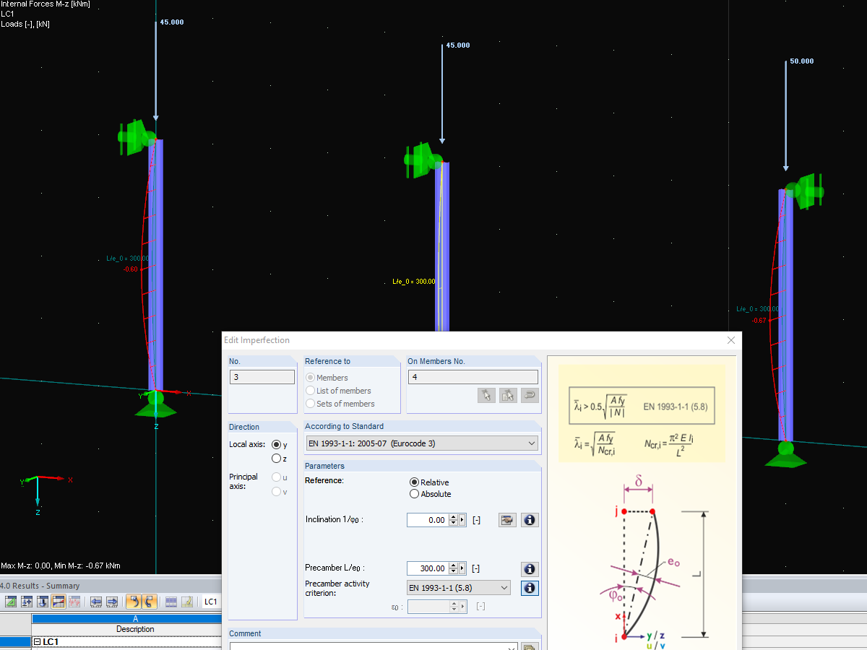867x650 pixels.
Task: Click the info icon beside Precamber activity criterion
Action: pyautogui.click(x=530, y=588)
